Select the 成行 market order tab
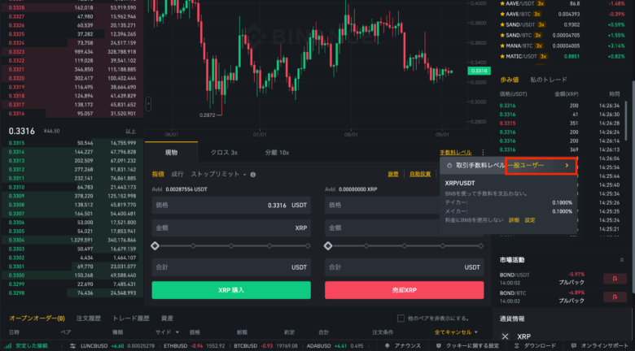635x351 pixels. tap(177, 175)
